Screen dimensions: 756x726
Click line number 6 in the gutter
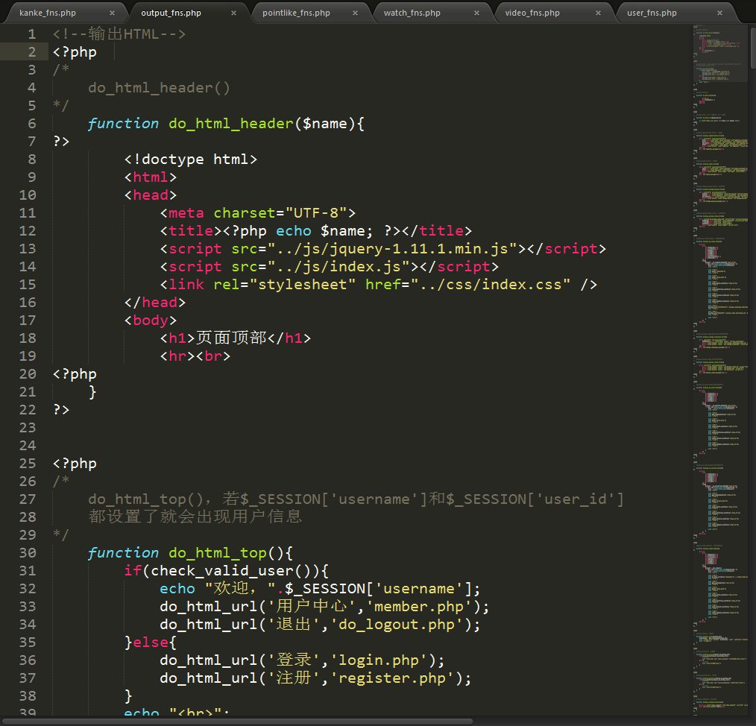coord(32,124)
